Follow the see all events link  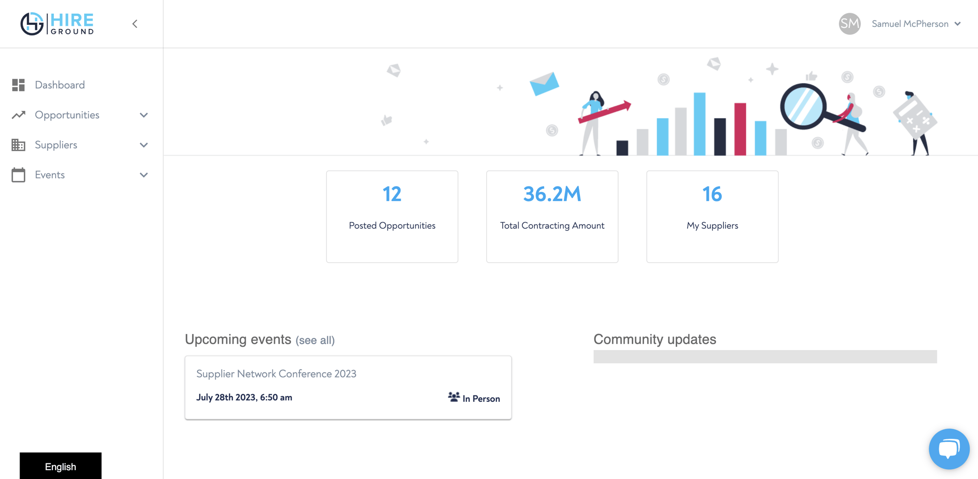point(315,340)
